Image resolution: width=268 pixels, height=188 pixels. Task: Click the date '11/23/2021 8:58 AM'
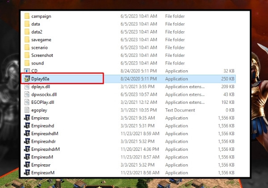[x=140, y=173]
